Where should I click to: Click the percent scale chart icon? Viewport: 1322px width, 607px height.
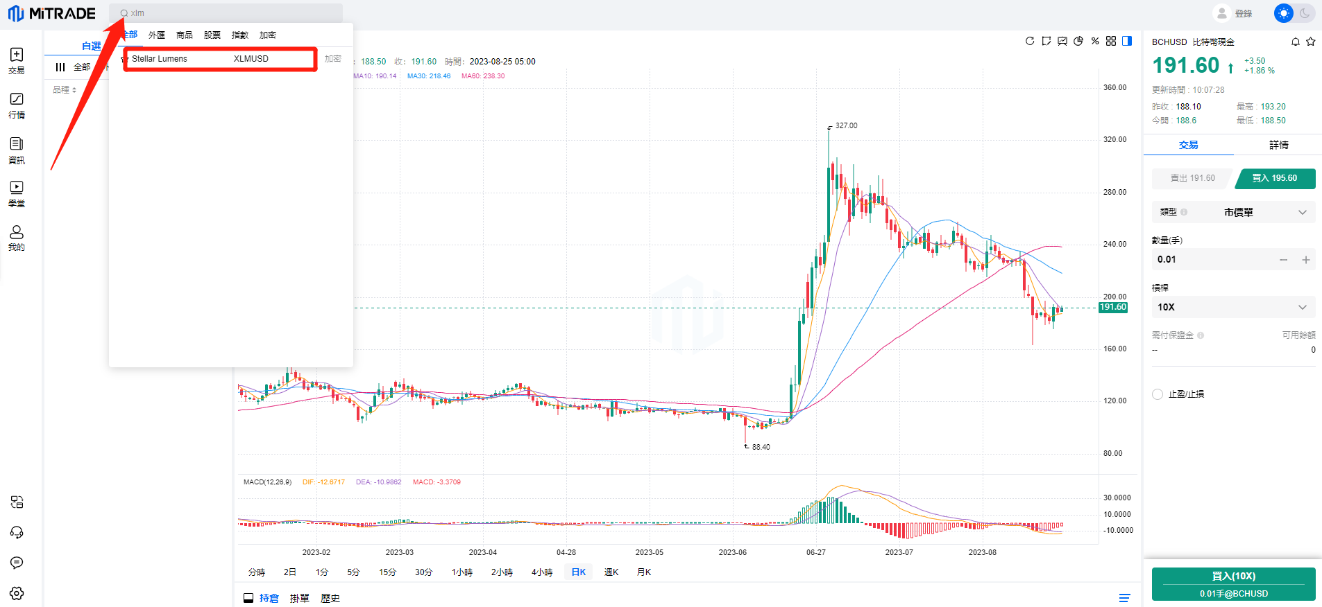[x=1095, y=42]
